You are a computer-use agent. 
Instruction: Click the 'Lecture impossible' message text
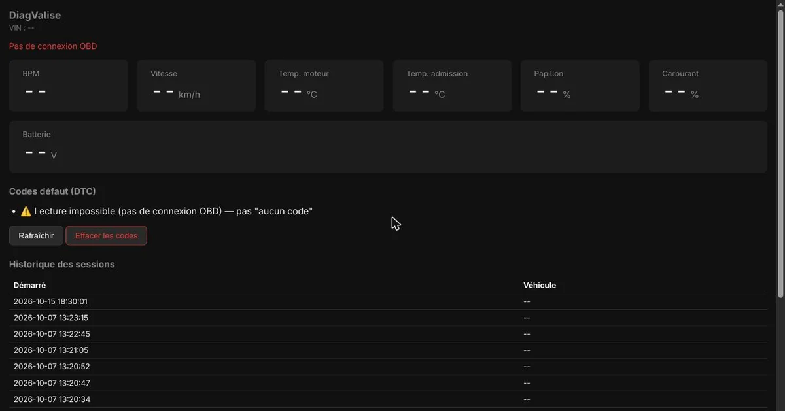(173, 212)
